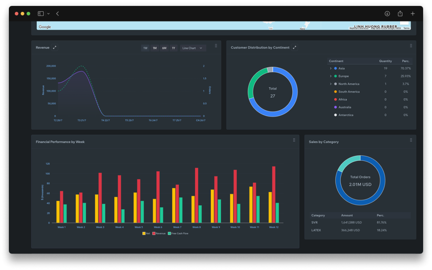This screenshot has height=270, width=432.
Task: Expand the North America row
Action: click(331, 84)
